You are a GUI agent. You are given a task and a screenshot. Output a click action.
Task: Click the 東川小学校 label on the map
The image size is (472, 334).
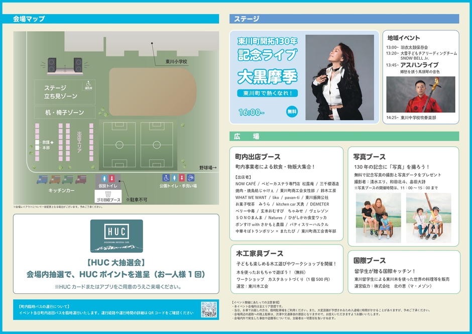(176, 62)
